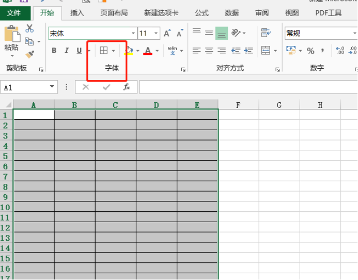Screen dimensions: 358x280
Task: Increase font size with large A
Action: click(167, 33)
